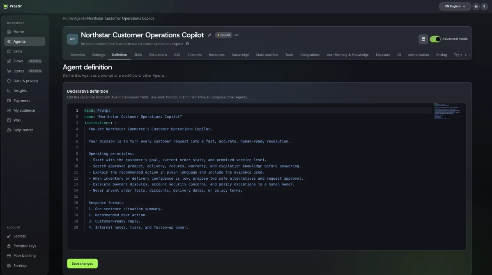Click the 'instructions:' key on line 3
Image resolution: width=492 pixels, height=275 pixels.
tap(98, 123)
